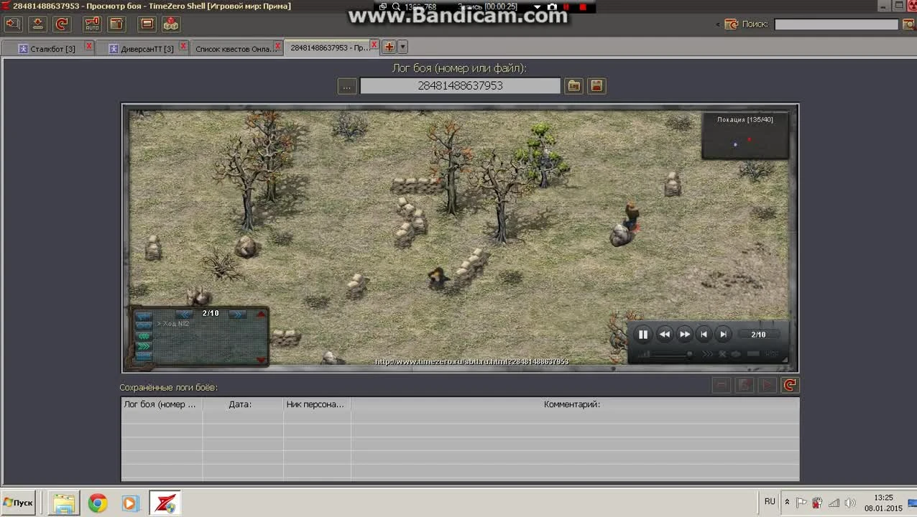Screen dimensions: 917x517
Task: Switch to the ДиверсанТТ [3] tab
Action: pyautogui.click(x=141, y=49)
